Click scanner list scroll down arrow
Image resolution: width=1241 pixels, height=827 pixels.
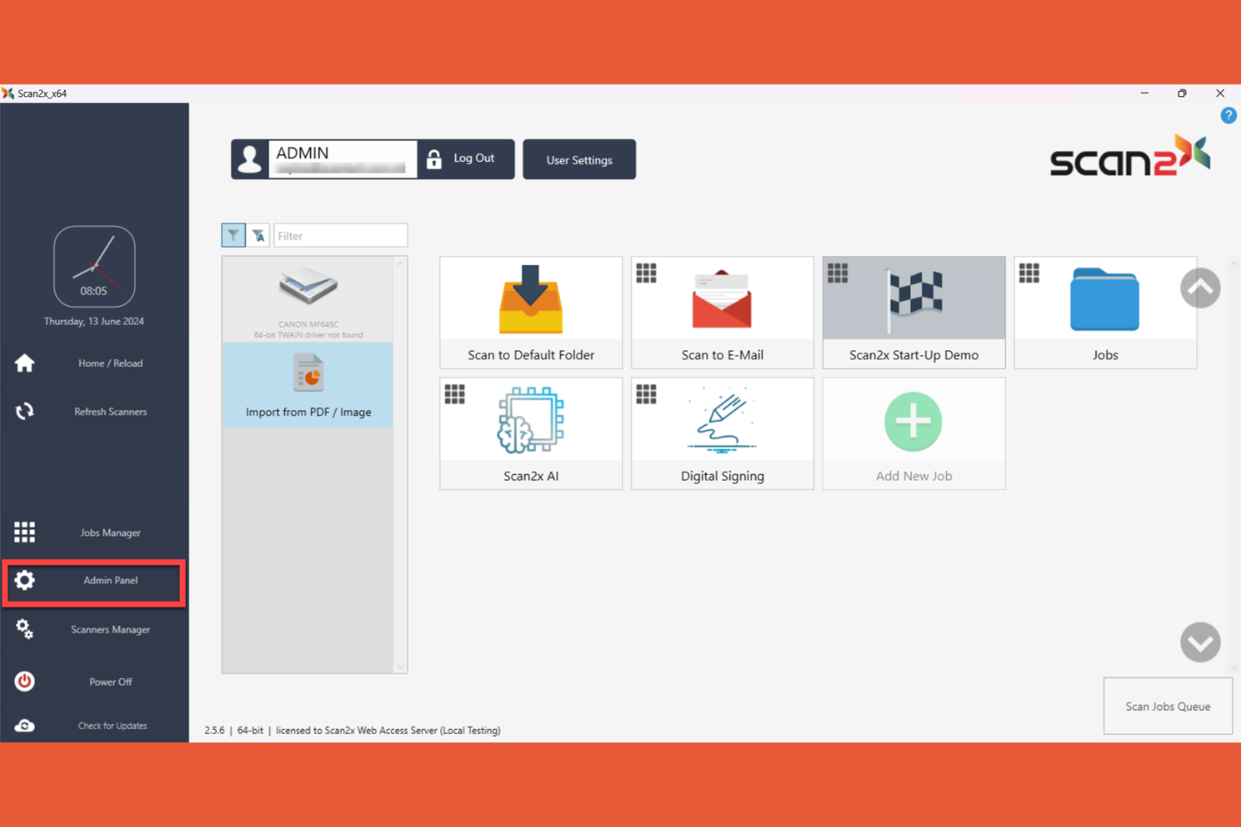(400, 667)
